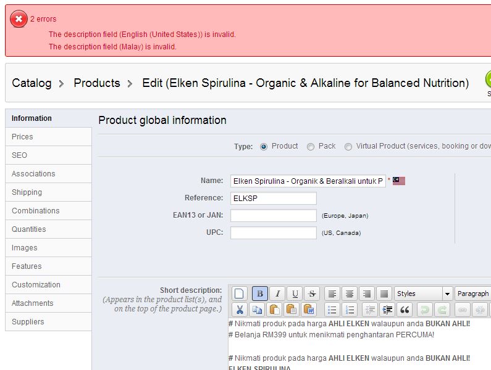Click the Unlink broken-chain icon
Screen dimensions: 491x370
coord(480,310)
